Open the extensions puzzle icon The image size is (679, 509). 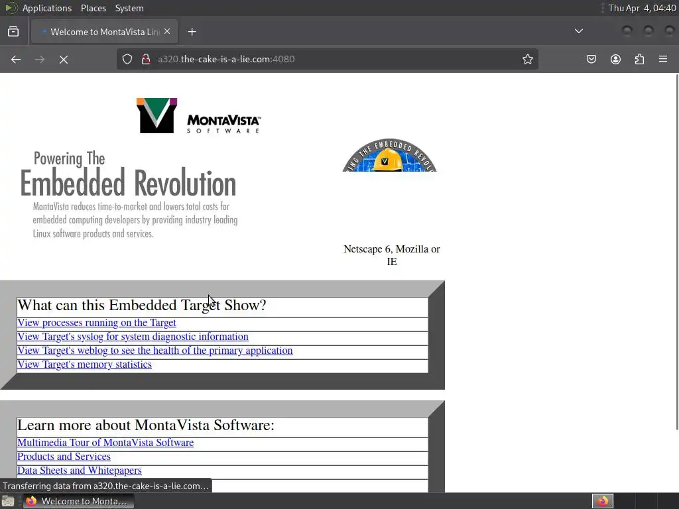[639, 59]
